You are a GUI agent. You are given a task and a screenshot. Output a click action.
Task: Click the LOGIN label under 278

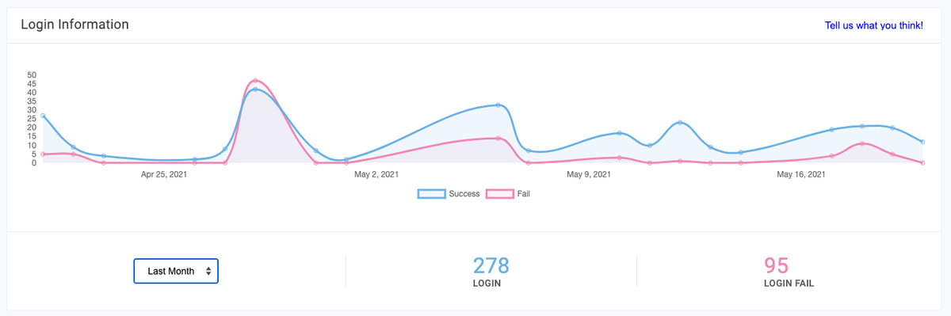[x=487, y=283]
